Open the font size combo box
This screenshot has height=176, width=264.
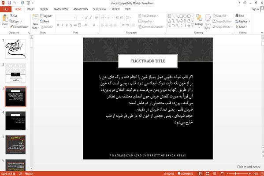[x=80, y=18]
